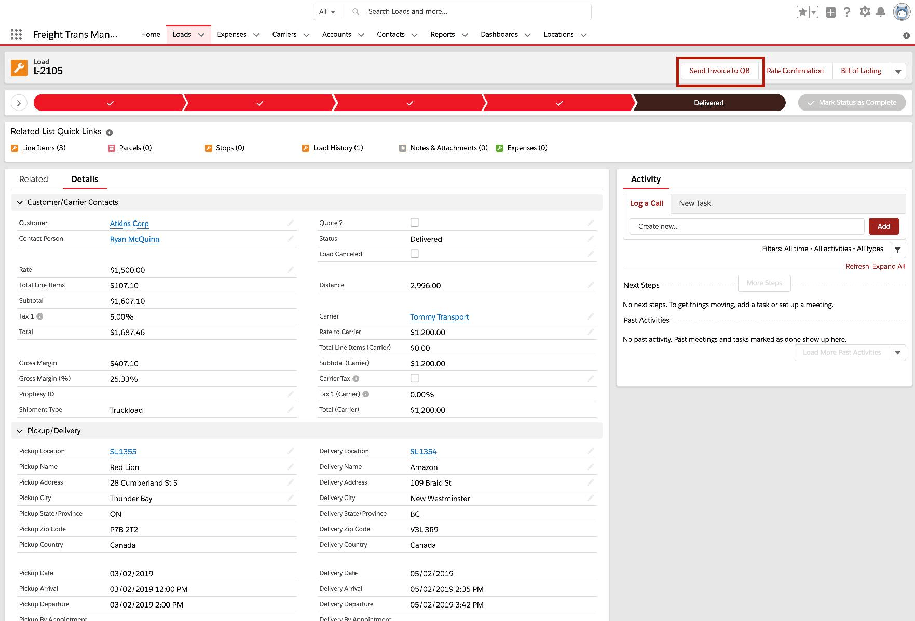Click the Tax 1 info icon
The width and height of the screenshot is (915, 621).
tap(40, 316)
